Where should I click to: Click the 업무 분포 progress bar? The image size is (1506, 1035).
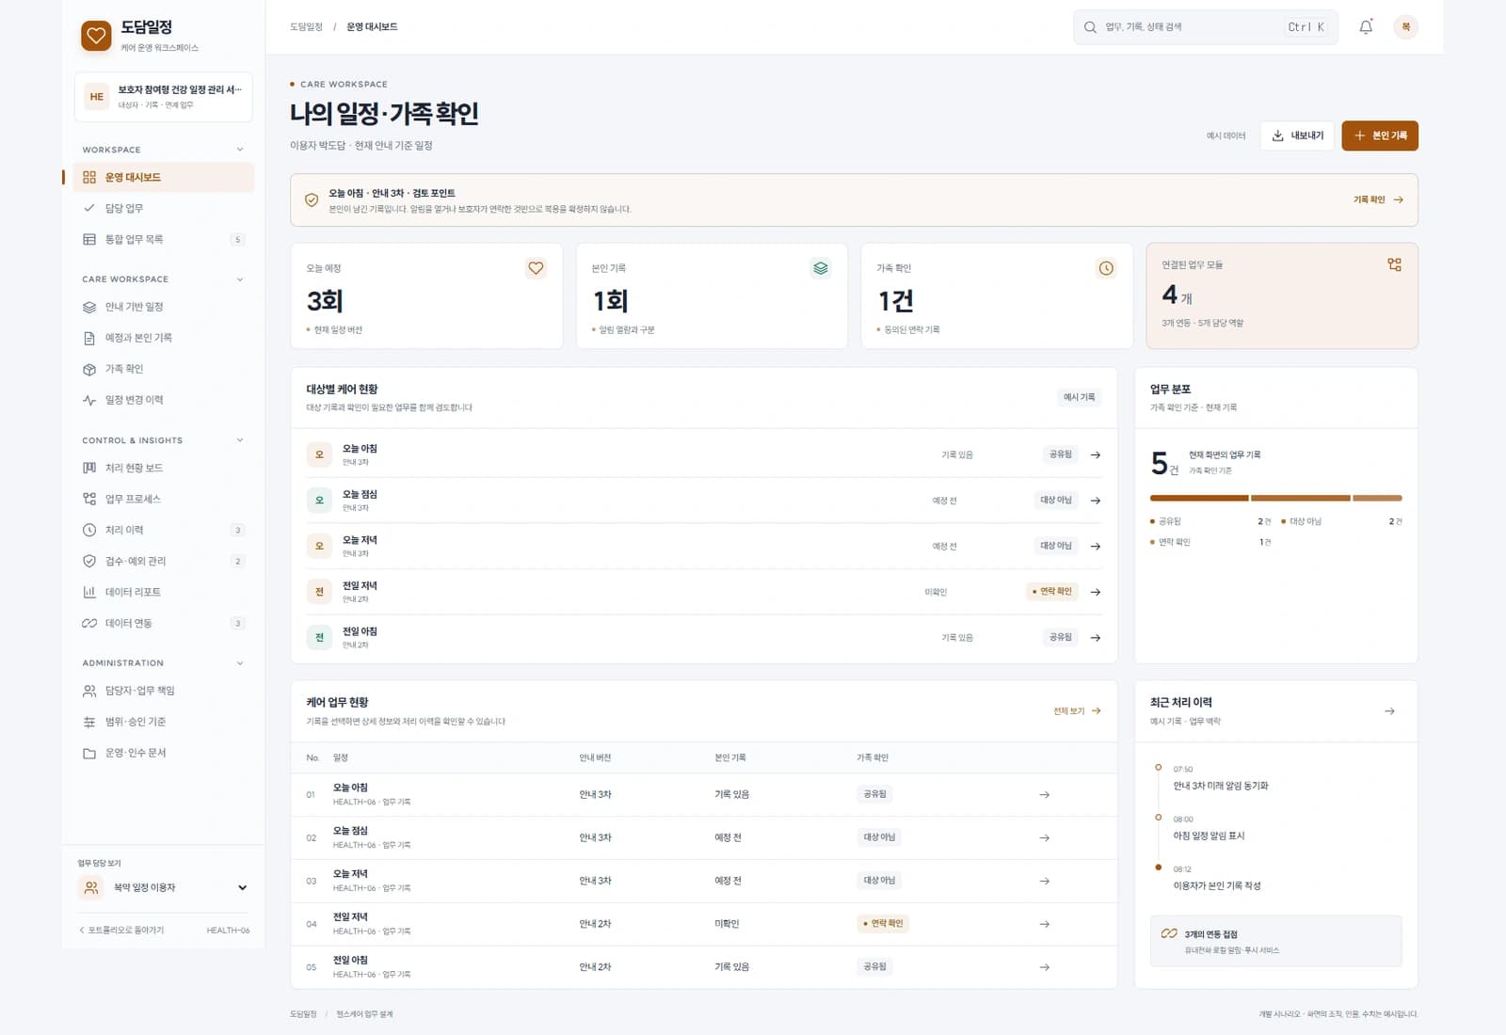(x=1275, y=498)
